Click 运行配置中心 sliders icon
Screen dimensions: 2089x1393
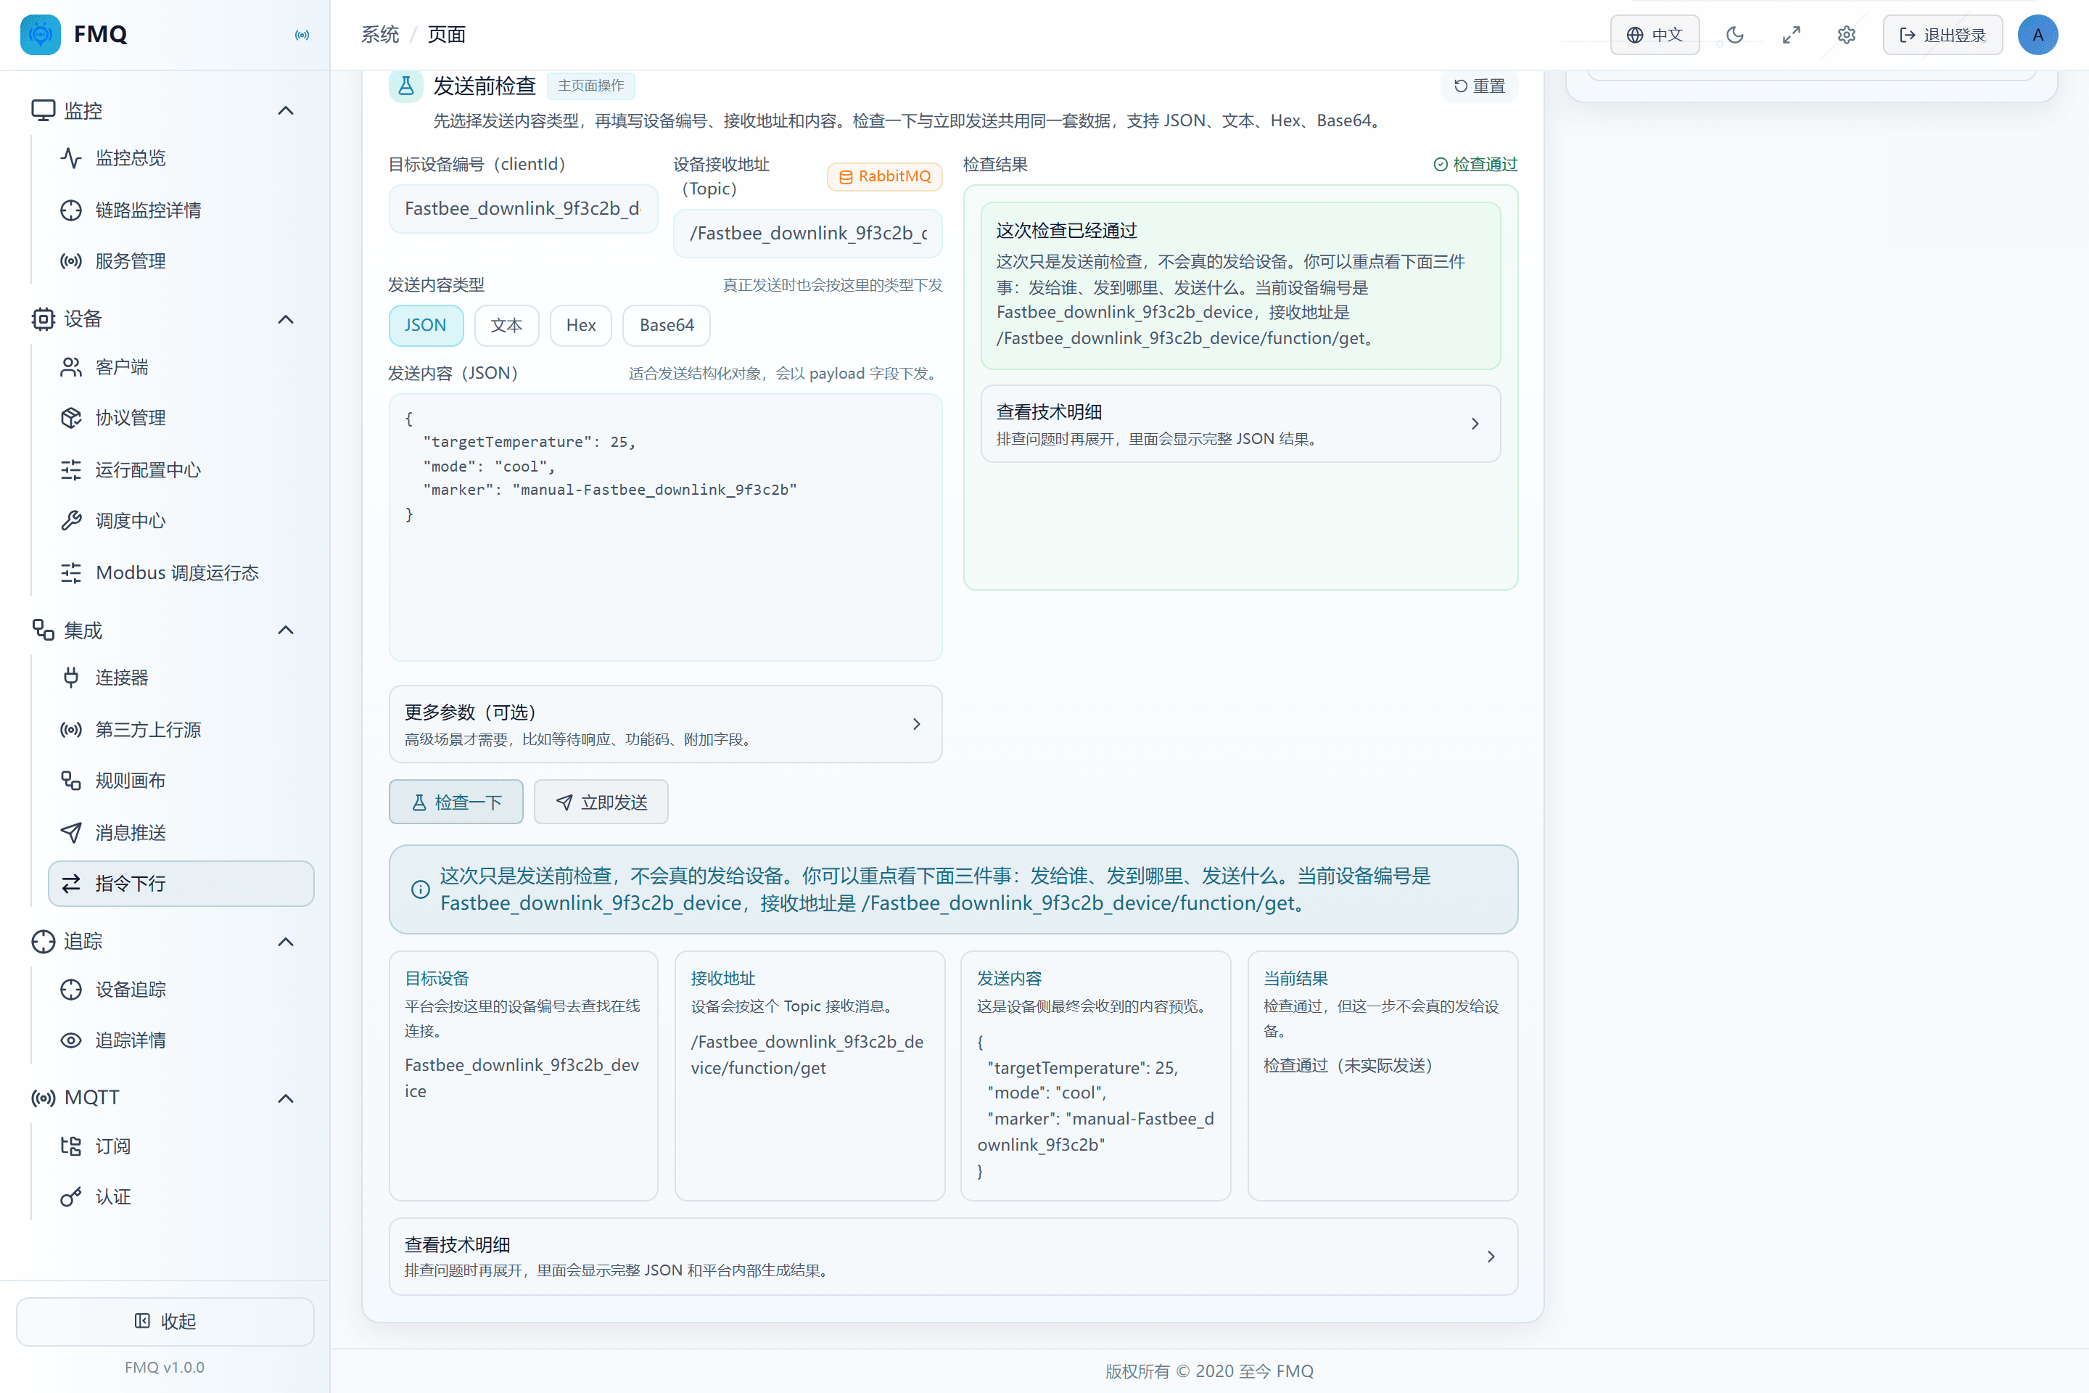tap(71, 470)
